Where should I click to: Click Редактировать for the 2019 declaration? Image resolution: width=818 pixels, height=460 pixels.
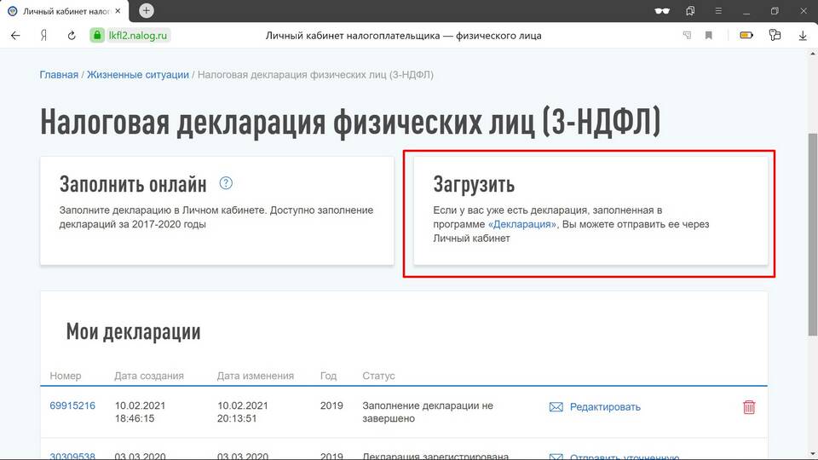point(604,407)
